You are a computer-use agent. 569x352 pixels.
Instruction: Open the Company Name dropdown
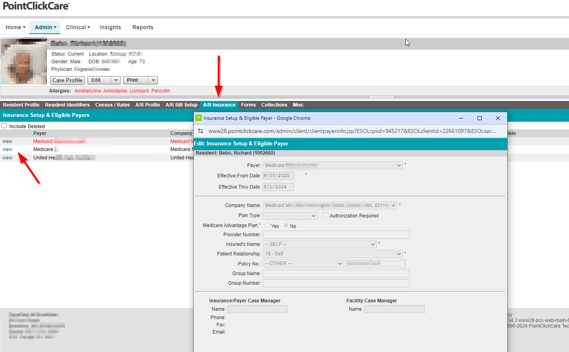click(x=330, y=205)
